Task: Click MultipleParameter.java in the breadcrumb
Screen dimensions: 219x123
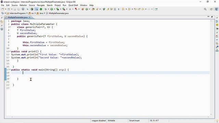Action: [x=59, y=13]
